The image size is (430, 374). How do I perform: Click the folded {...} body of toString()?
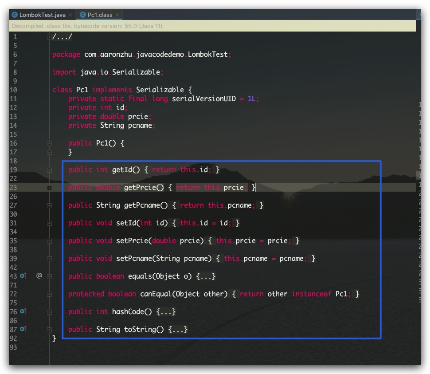178,330
